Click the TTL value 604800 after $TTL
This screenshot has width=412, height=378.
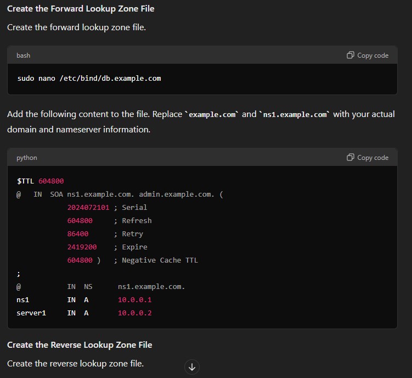point(51,181)
